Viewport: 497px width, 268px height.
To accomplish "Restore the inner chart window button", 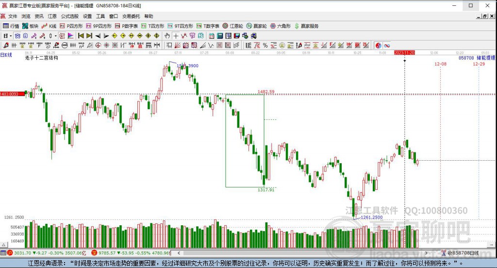I will pyautogui.click(x=485, y=16).
